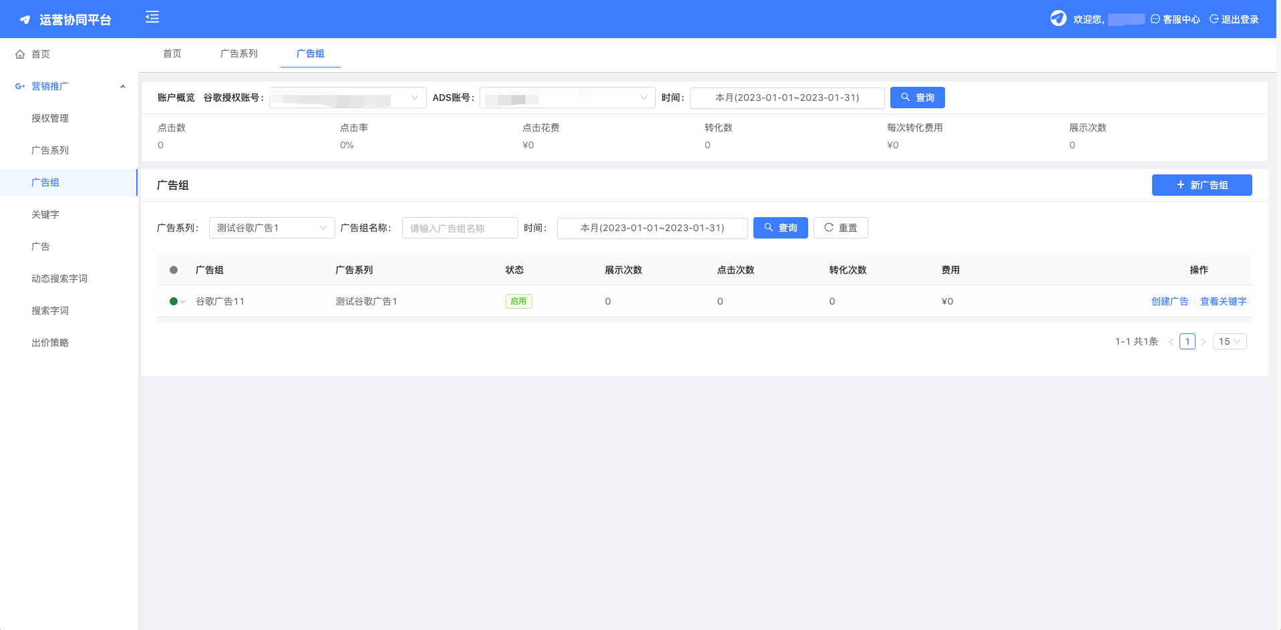Image resolution: width=1281 pixels, height=630 pixels.
Task: Open the 广告系列 dropdown showing 测试谷歌广告1
Action: pyautogui.click(x=271, y=228)
